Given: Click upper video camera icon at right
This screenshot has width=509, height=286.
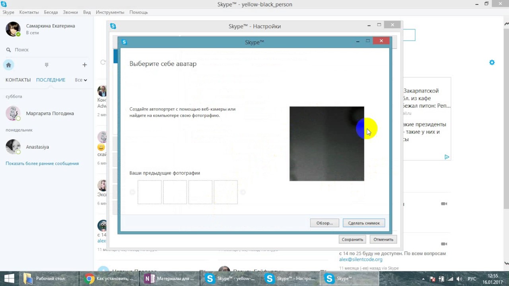Looking at the screenshot, I should [x=444, y=204].
